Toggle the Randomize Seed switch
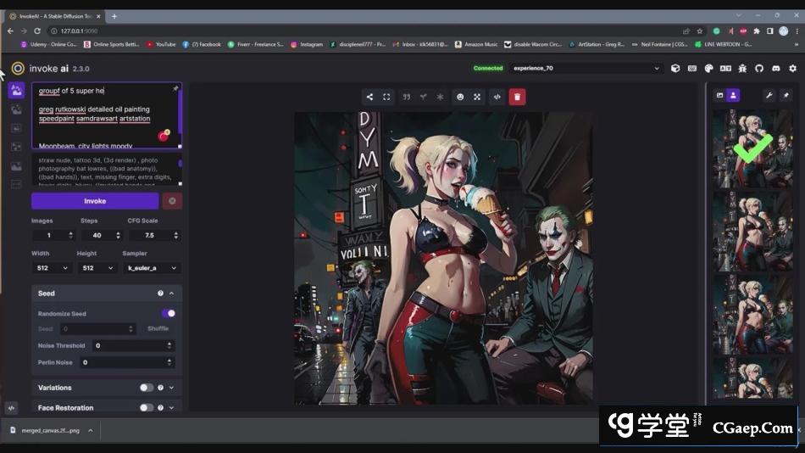The height and width of the screenshot is (453, 805). point(168,313)
